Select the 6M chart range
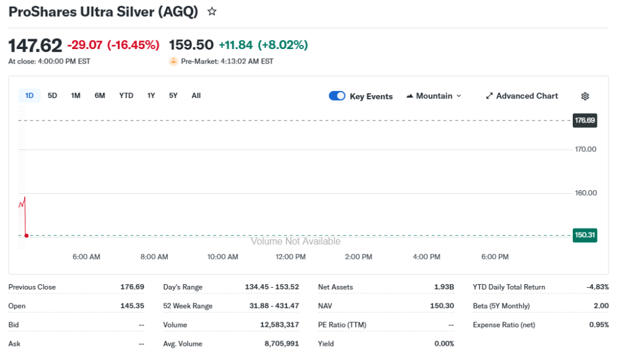 pyautogui.click(x=100, y=96)
